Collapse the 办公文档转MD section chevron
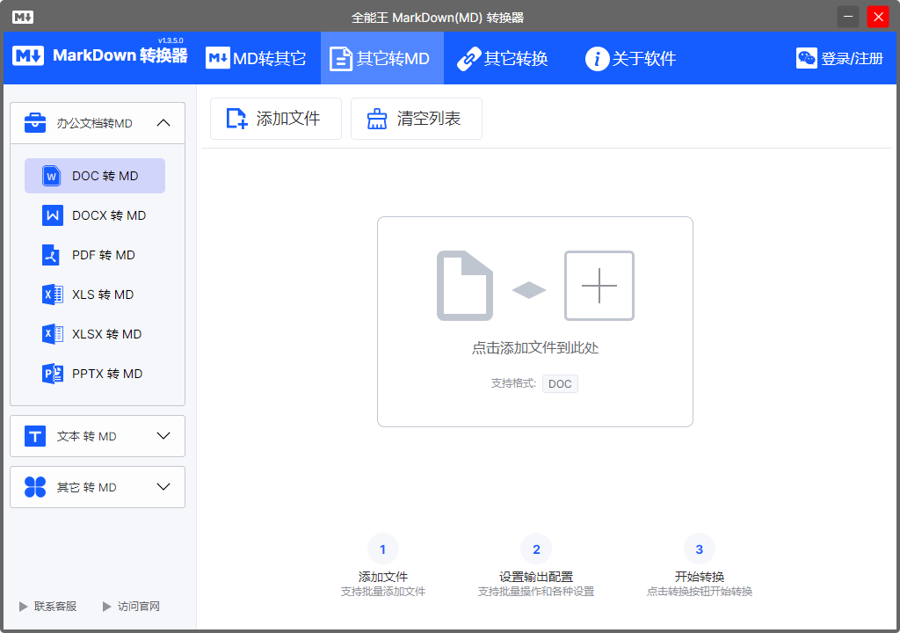Viewport: 900px width, 633px height. (x=163, y=123)
